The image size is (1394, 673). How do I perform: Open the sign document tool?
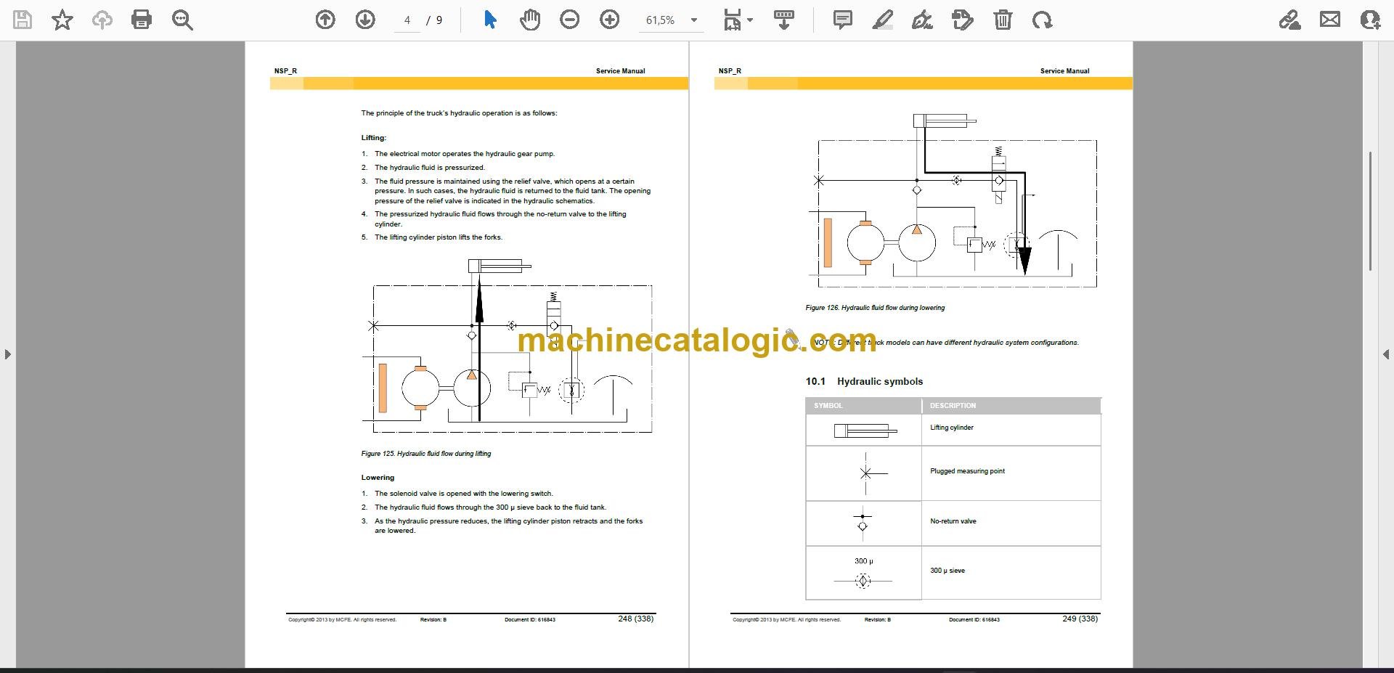point(922,20)
